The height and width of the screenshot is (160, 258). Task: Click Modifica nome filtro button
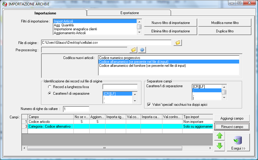[225, 23]
